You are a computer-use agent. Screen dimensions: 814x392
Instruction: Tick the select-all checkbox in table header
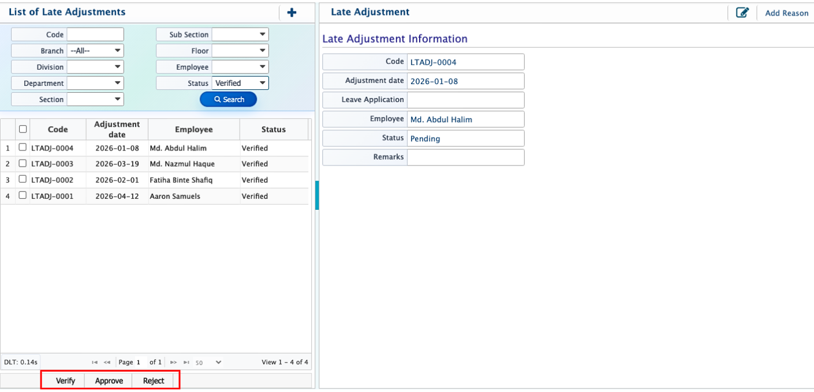tap(23, 129)
